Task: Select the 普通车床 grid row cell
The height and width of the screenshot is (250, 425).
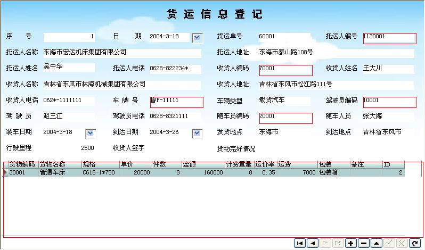Action: click(x=60, y=173)
